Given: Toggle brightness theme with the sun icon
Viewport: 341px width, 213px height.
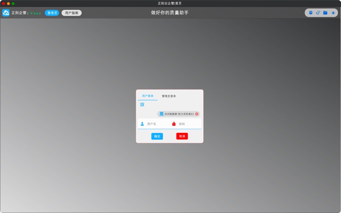Looking at the screenshot, I should (333, 13).
